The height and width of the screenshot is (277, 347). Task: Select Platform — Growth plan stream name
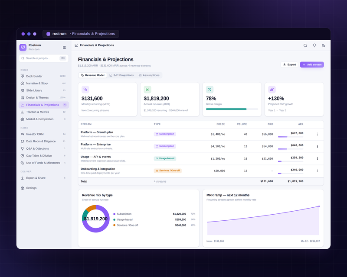click(x=97, y=132)
